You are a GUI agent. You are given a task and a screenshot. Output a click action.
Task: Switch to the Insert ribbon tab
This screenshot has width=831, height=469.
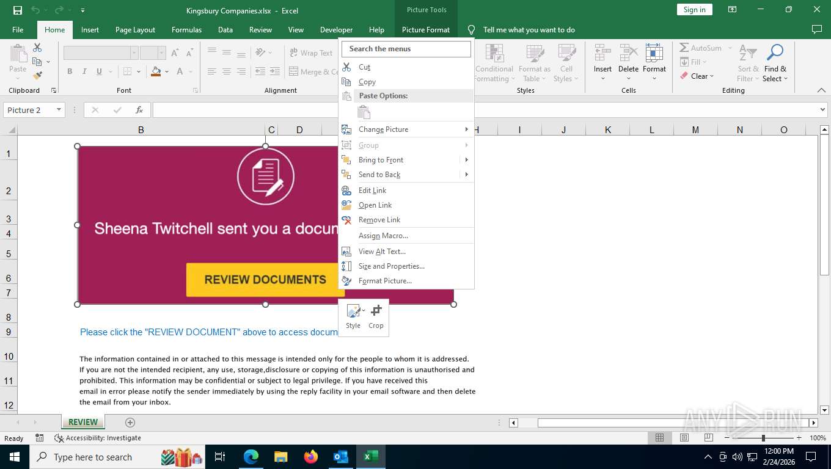[90, 29]
